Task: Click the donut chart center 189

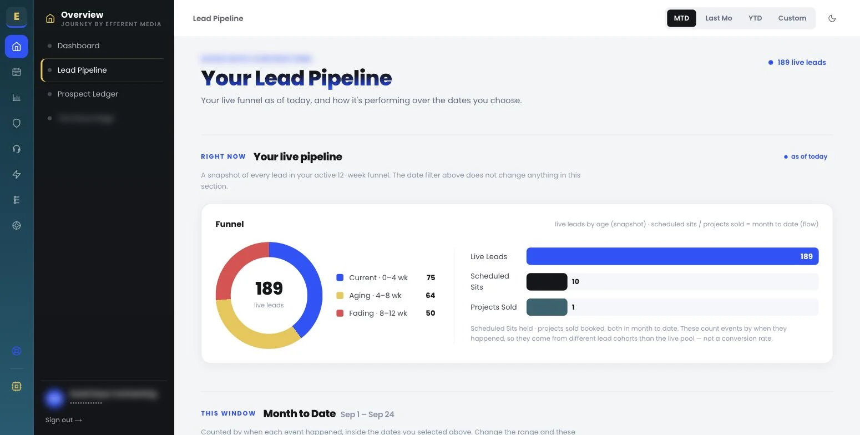Action: click(x=269, y=289)
